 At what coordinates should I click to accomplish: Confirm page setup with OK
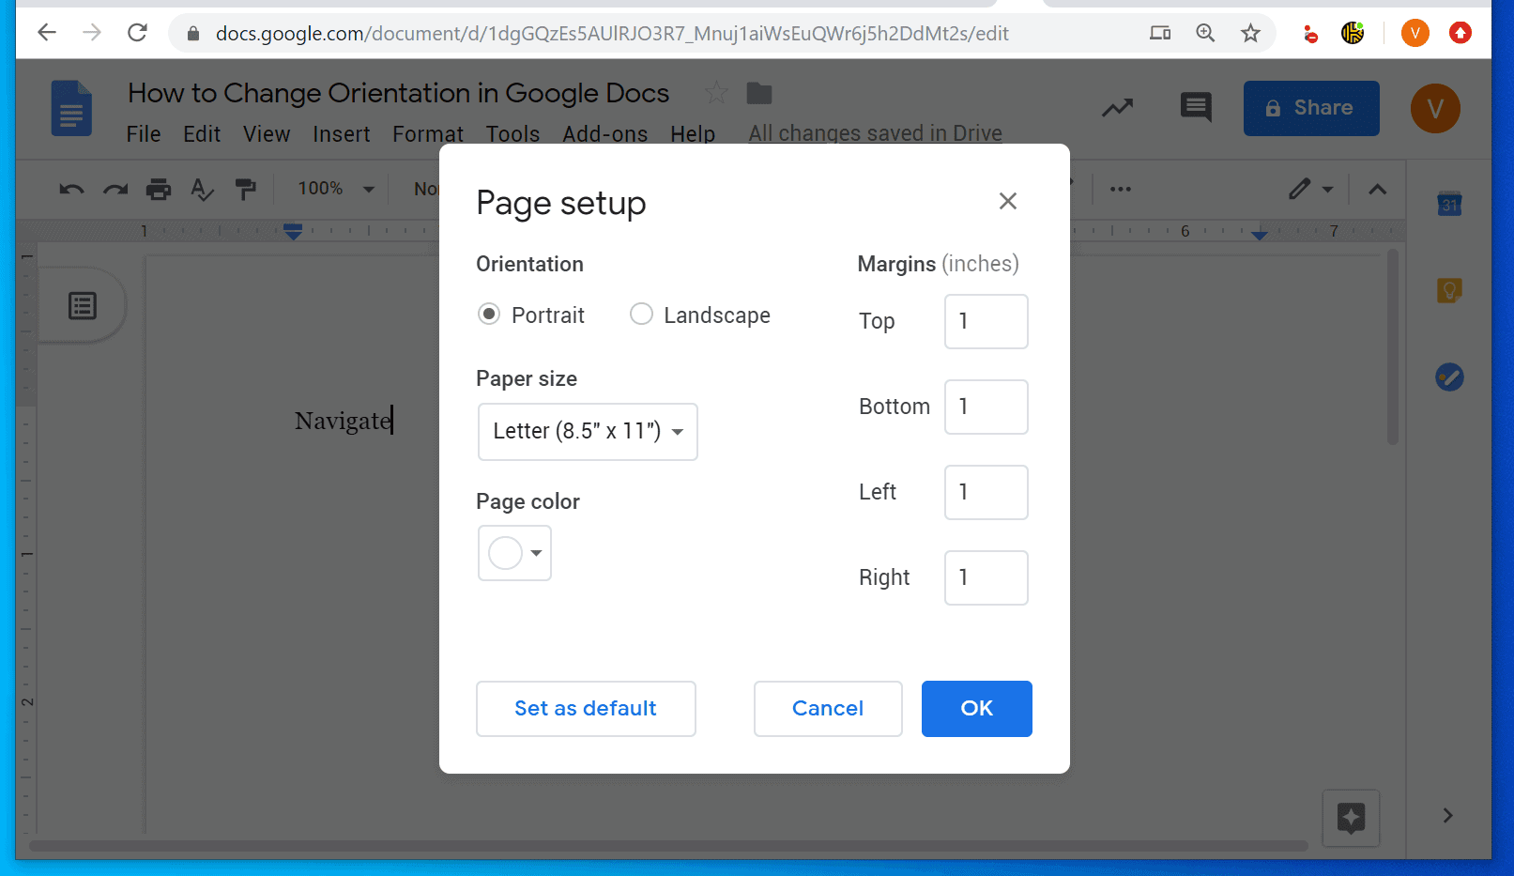point(976,708)
